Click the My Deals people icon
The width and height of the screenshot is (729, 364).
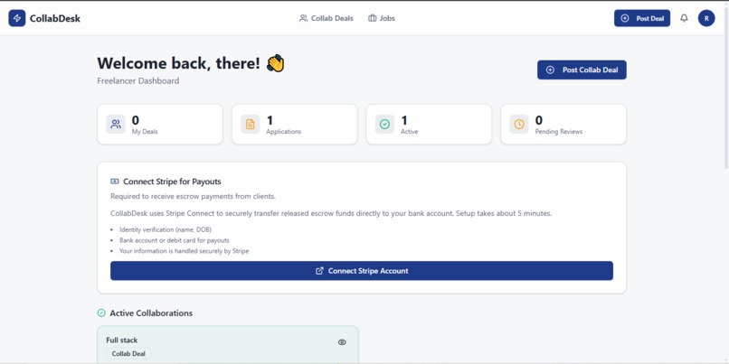116,125
